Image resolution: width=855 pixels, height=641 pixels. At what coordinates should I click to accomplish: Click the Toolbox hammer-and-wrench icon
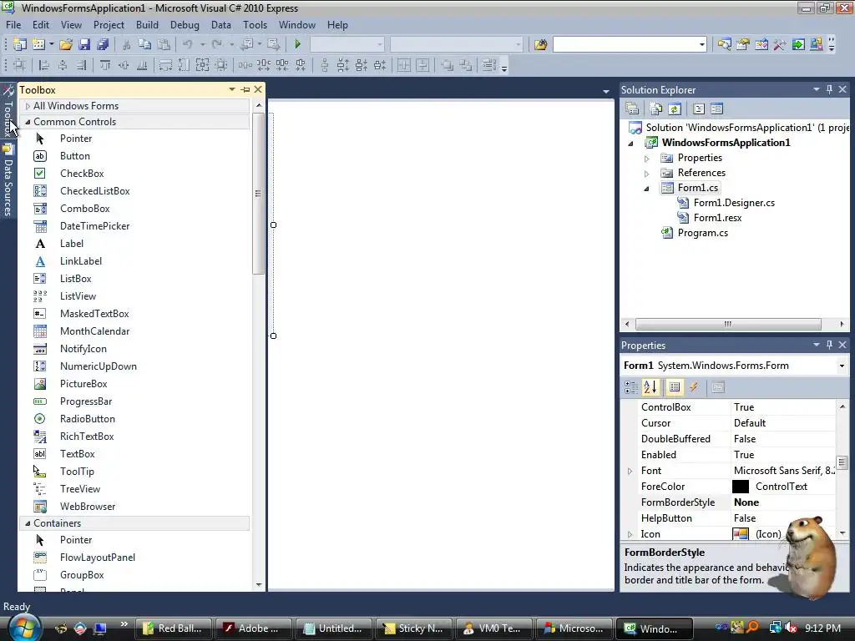coord(780,44)
